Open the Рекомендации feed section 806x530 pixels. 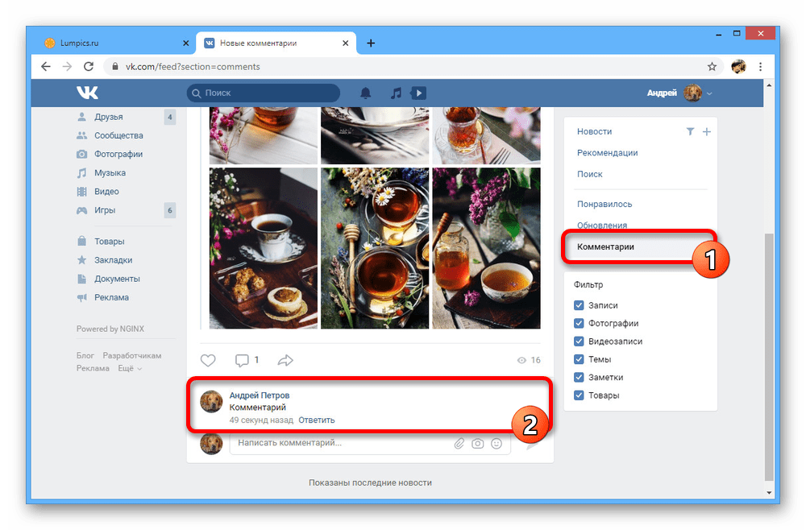tap(607, 153)
